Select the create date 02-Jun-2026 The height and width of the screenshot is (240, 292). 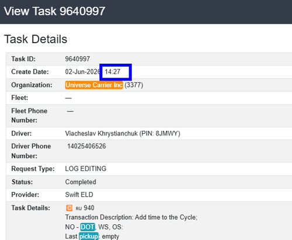click(82, 72)
